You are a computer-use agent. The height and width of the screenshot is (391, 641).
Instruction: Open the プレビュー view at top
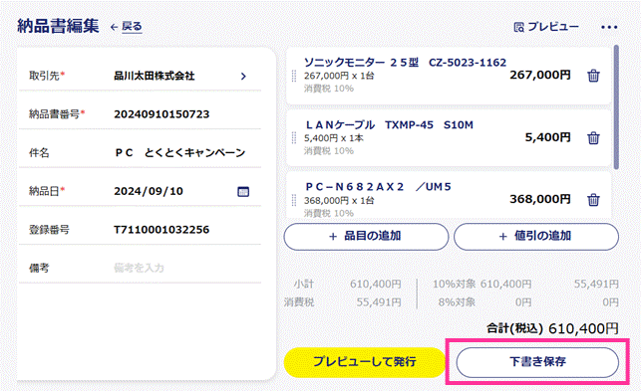(546, 27)
